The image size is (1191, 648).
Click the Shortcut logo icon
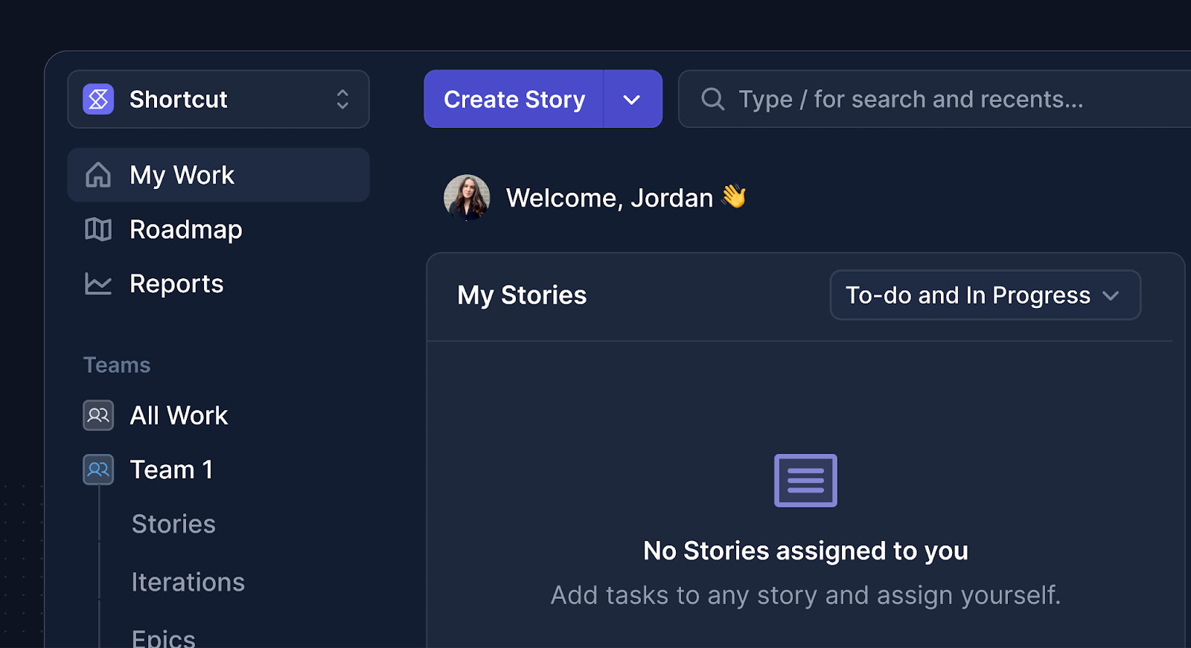[x=98, y=99]
